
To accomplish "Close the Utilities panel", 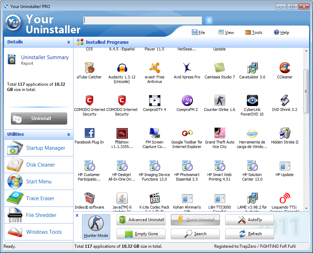I will point(69,134).
